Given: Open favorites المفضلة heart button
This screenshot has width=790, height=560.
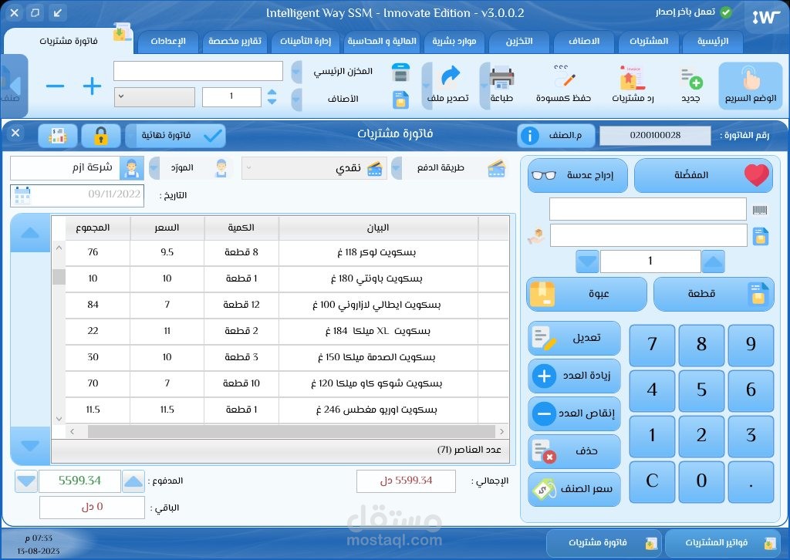Looking at the screenshot, I should (x=704, y=175).
